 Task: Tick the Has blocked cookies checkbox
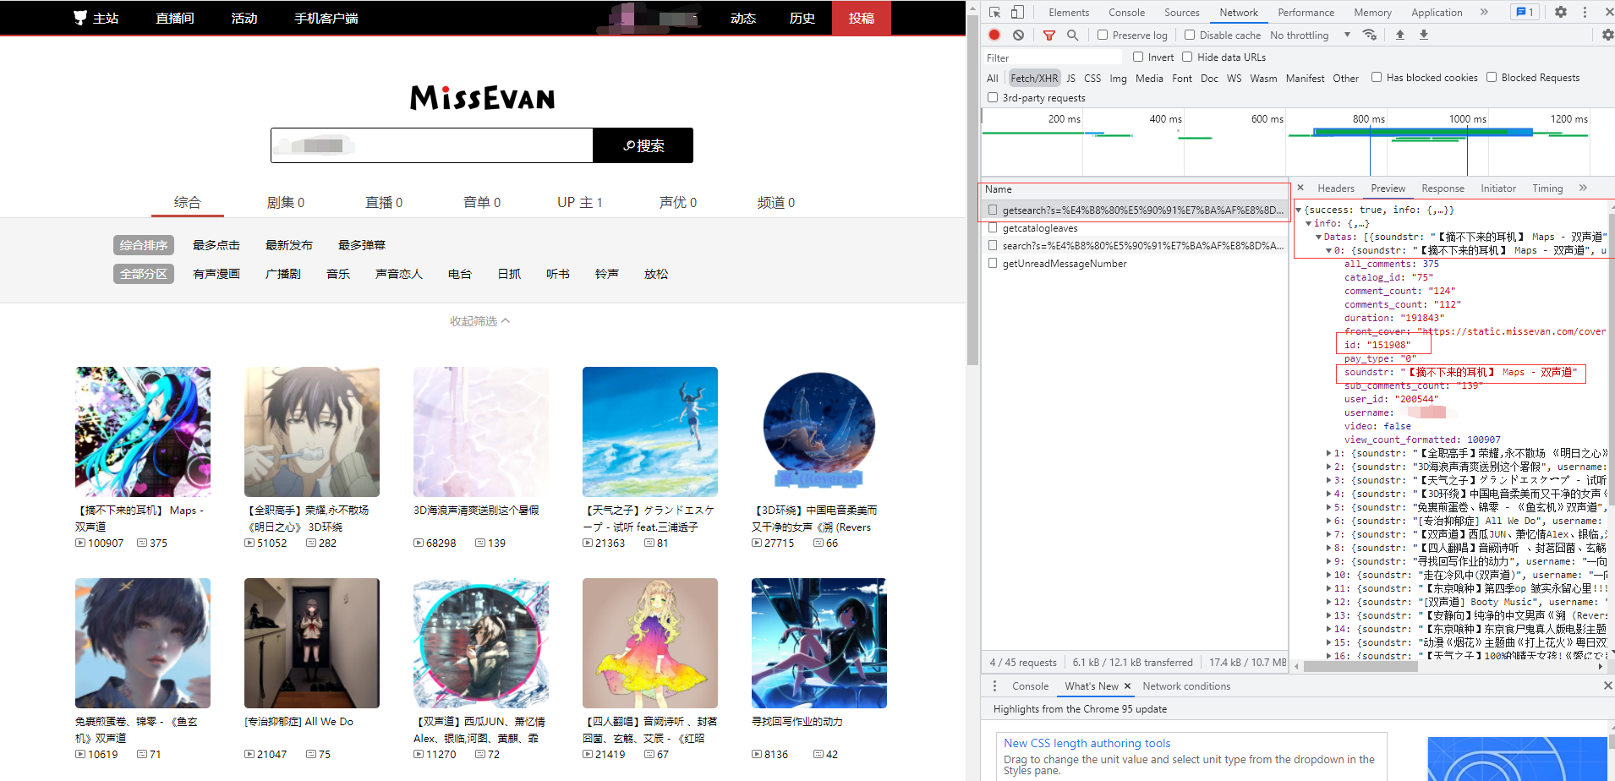[x=1377, y=77]
